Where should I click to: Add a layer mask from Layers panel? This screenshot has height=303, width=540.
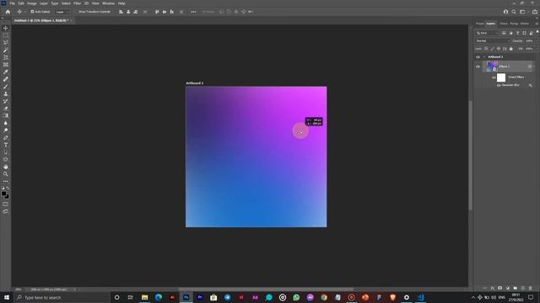click(500, 288)
